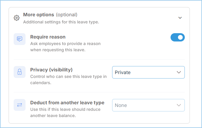Click the swap arrows Deduct icon

(20, 105)
